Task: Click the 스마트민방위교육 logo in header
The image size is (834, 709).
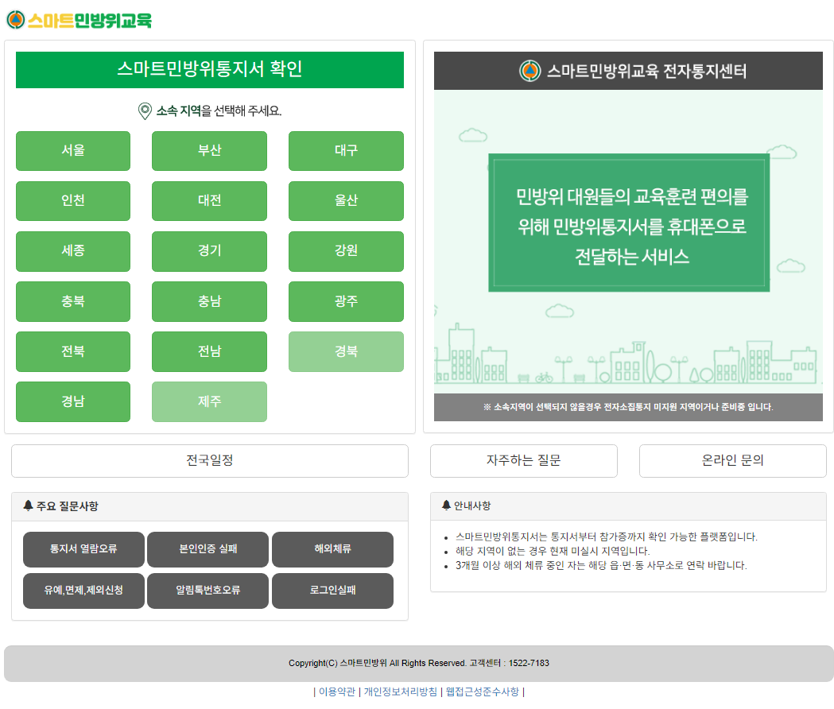Action: (x=79, y=21)
